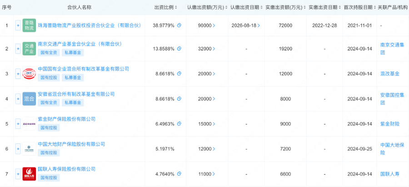
Task: Click the 普隐物流 green logo
Action: [x=29, y=25]
